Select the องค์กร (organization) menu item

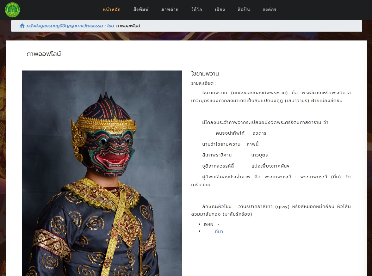[x=269, y=10]
